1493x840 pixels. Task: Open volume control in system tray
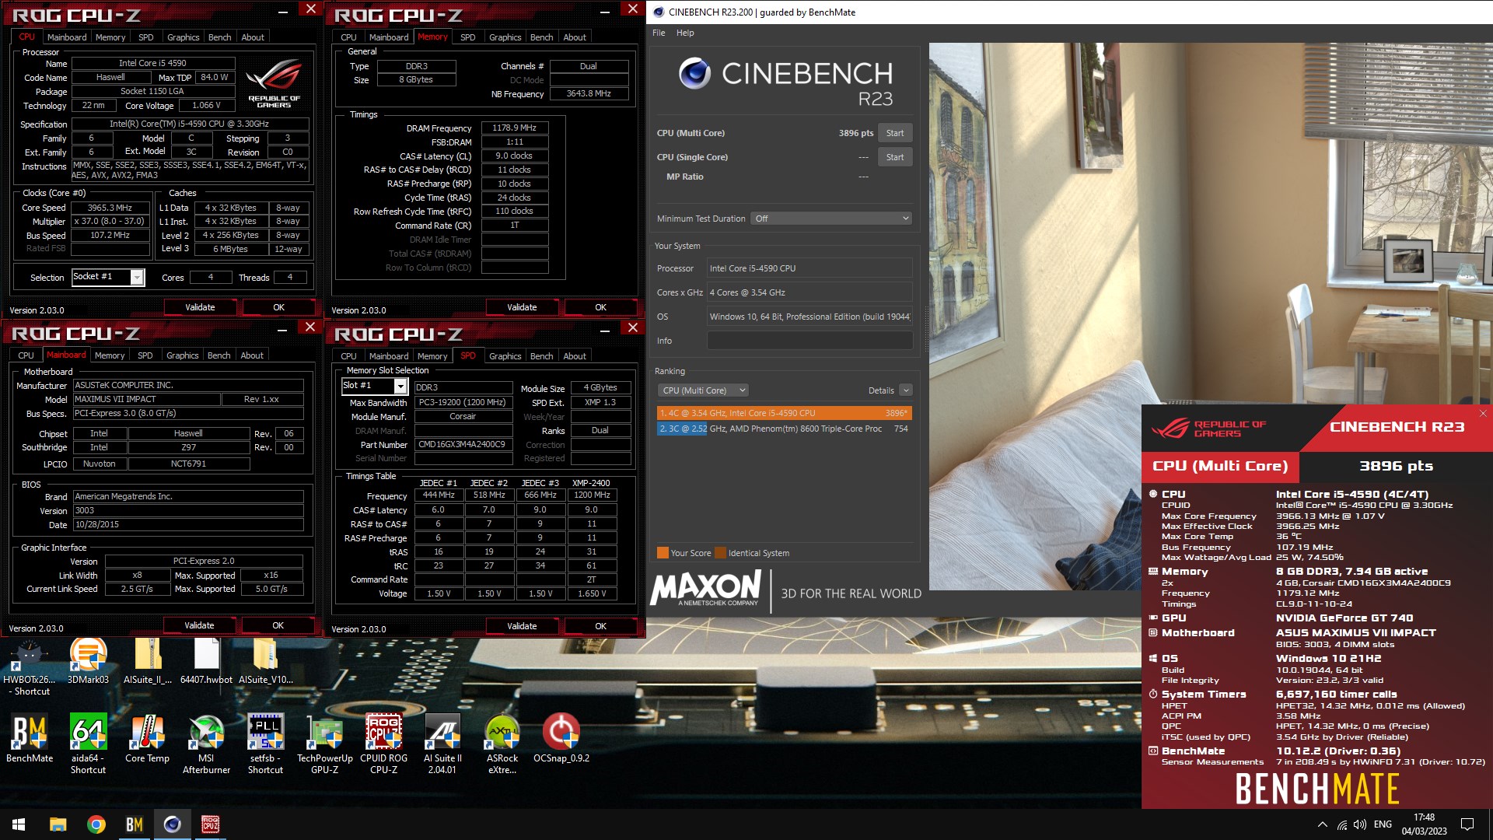pyautogui.click(x=1360, y=824)
